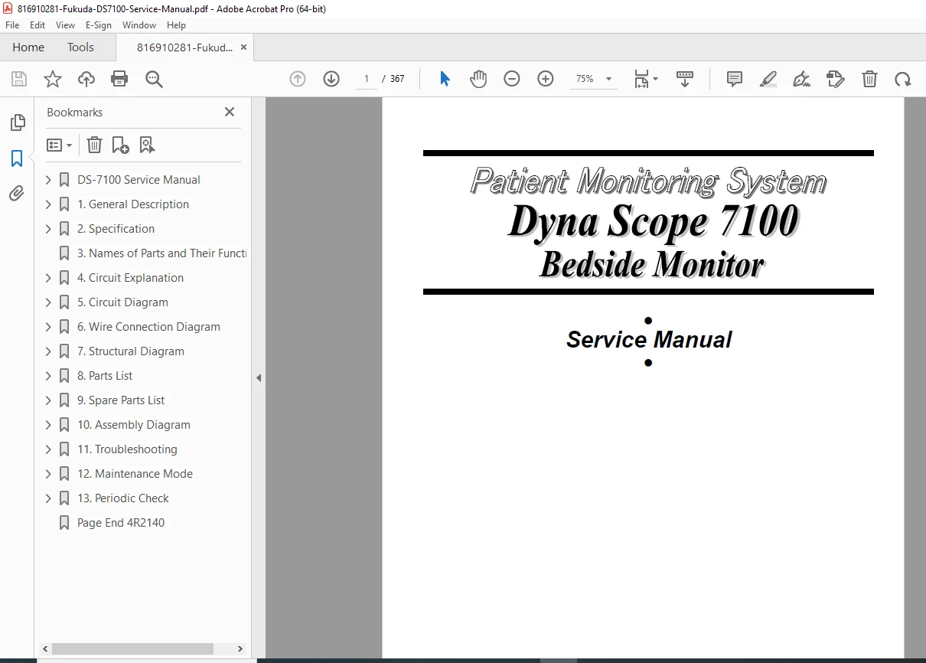926x663 pixels.
Task: Add new bookmark icon
Action: [120, 145]
